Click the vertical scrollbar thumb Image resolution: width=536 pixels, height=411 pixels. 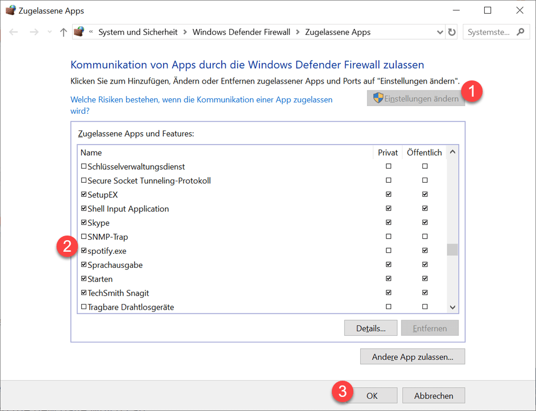pos(452,250)
